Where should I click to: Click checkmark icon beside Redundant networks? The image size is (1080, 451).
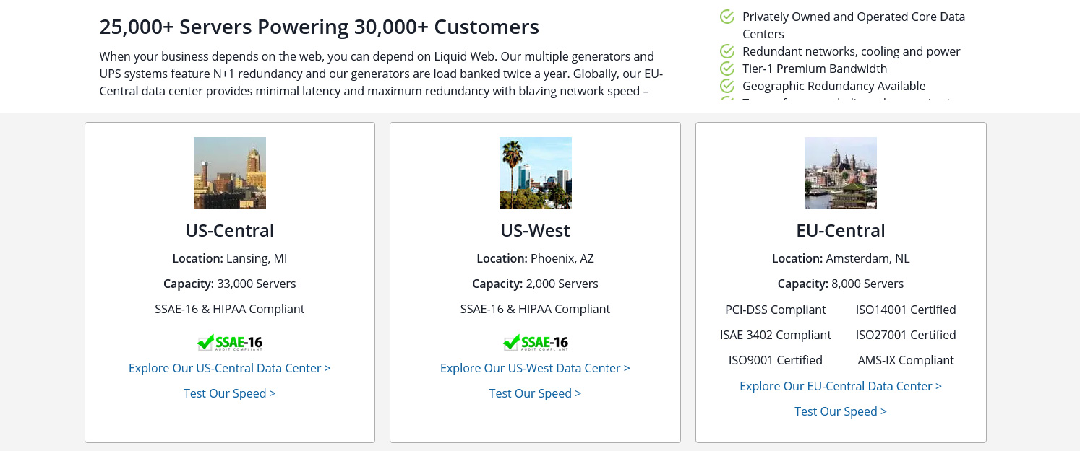[x=727, y=51]
